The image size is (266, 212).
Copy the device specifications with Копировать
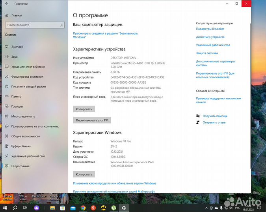tap(84, 109)
